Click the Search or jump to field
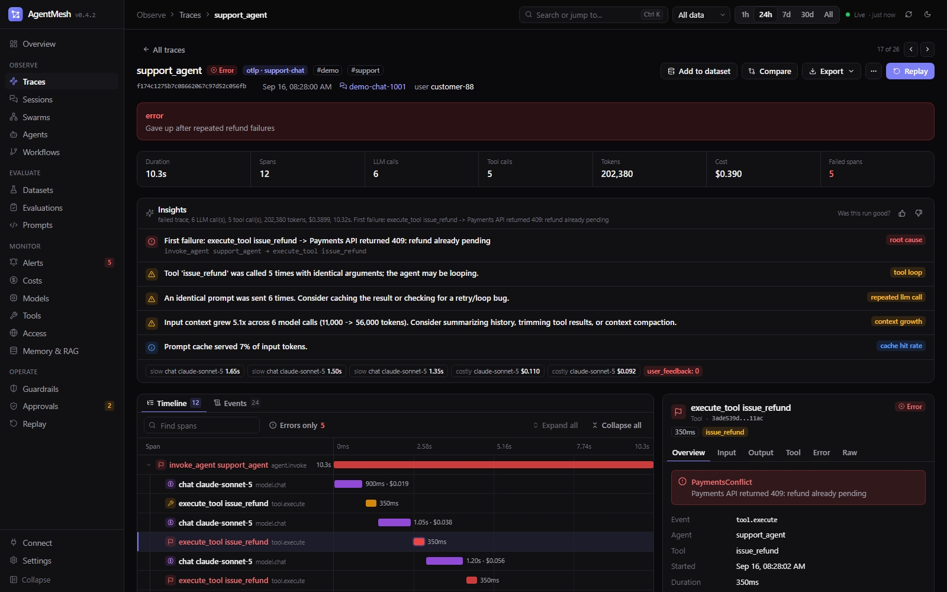The height and width of the screenshot is (592, 947). click(x=594, y=15)
